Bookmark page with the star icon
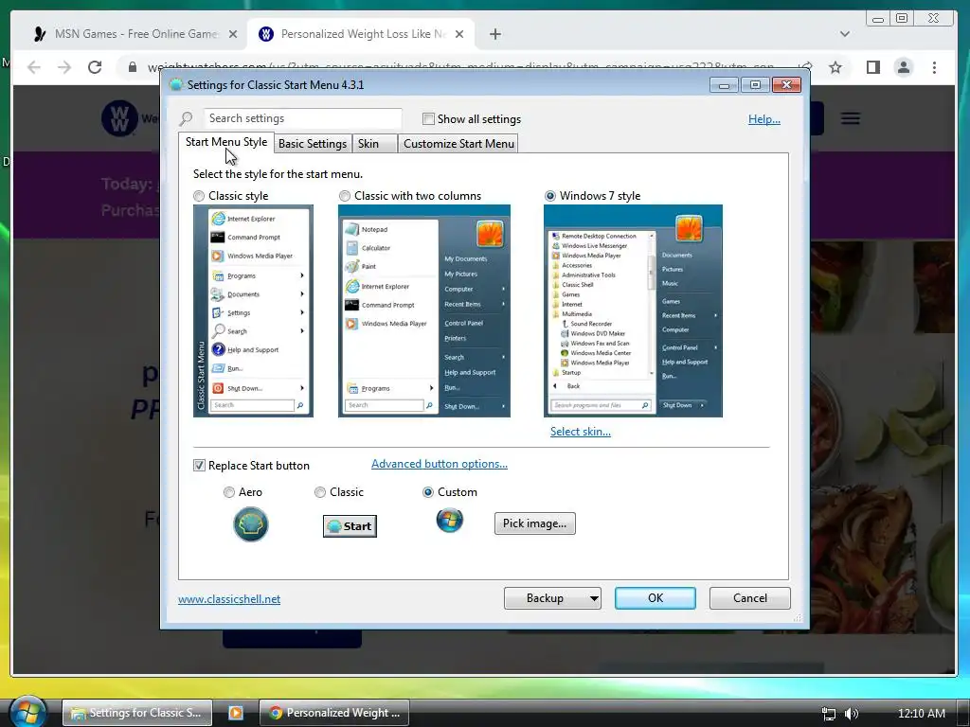970x727 pixels. tap(835, 67)
